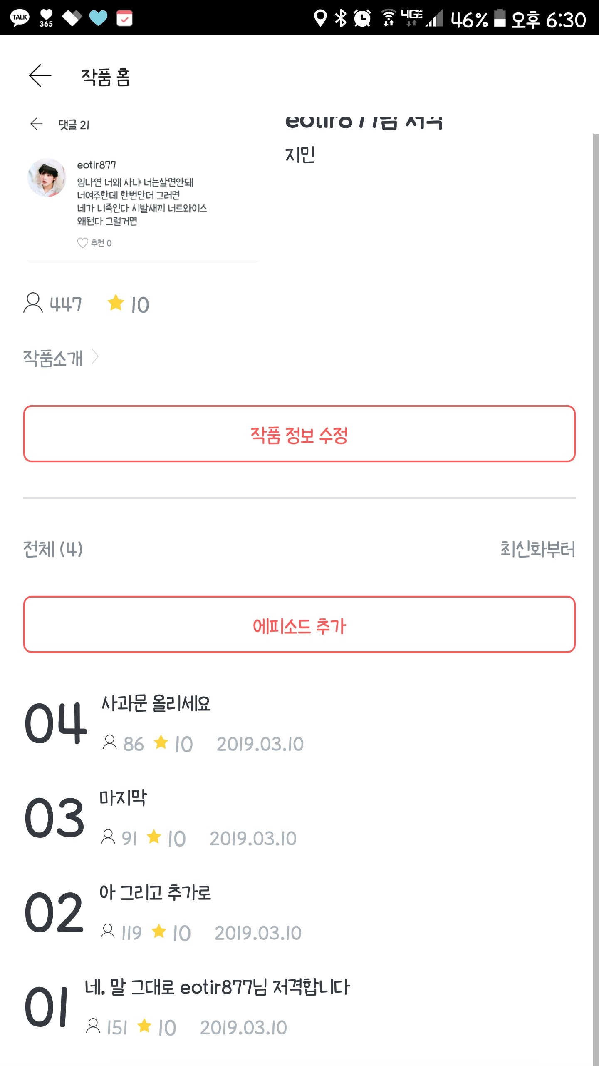This screenshot has height=1066, width=599.
Task: Tap the small back arrow beside 댓글 21
Action: [x=37, y=124]
